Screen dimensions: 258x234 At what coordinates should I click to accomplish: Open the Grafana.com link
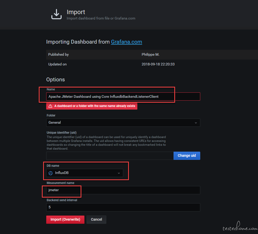[x=126, y=42]
